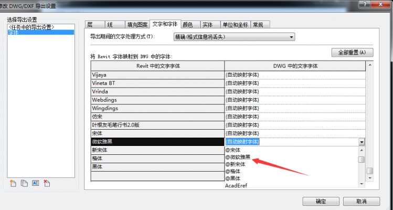Click the Revit 中的文字字体 column header
This screenshot has width=393, height=210.
click(157, 66)
